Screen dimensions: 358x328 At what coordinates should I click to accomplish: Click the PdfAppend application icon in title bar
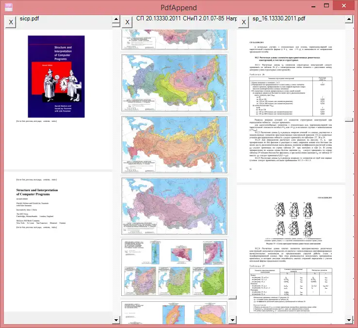(x=9, y=7)
